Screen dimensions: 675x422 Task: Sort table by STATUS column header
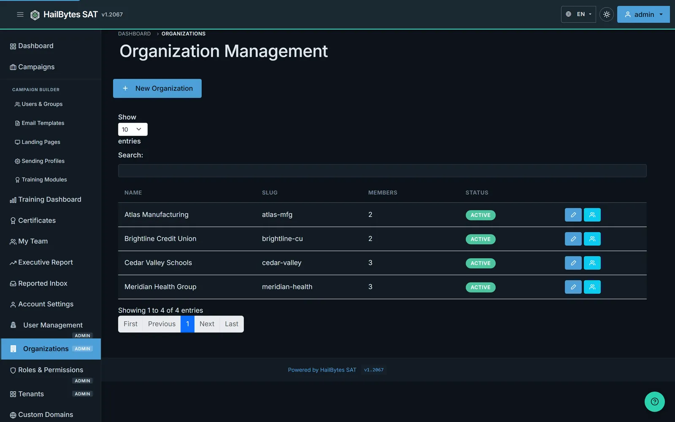click(477, 192)
